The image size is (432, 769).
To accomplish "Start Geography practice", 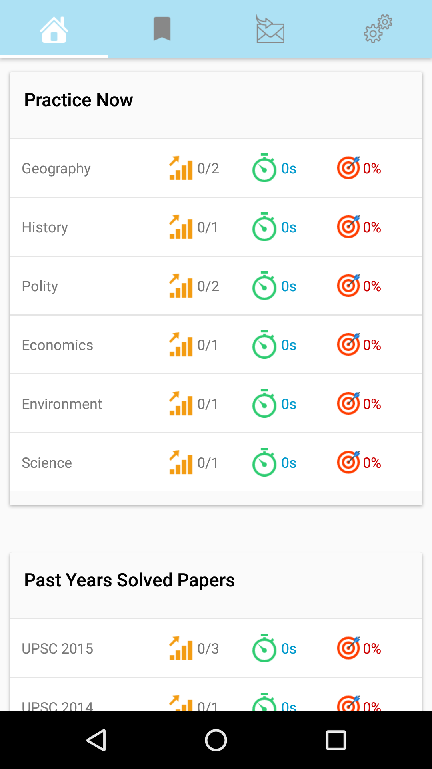I will tap(56, 169).
